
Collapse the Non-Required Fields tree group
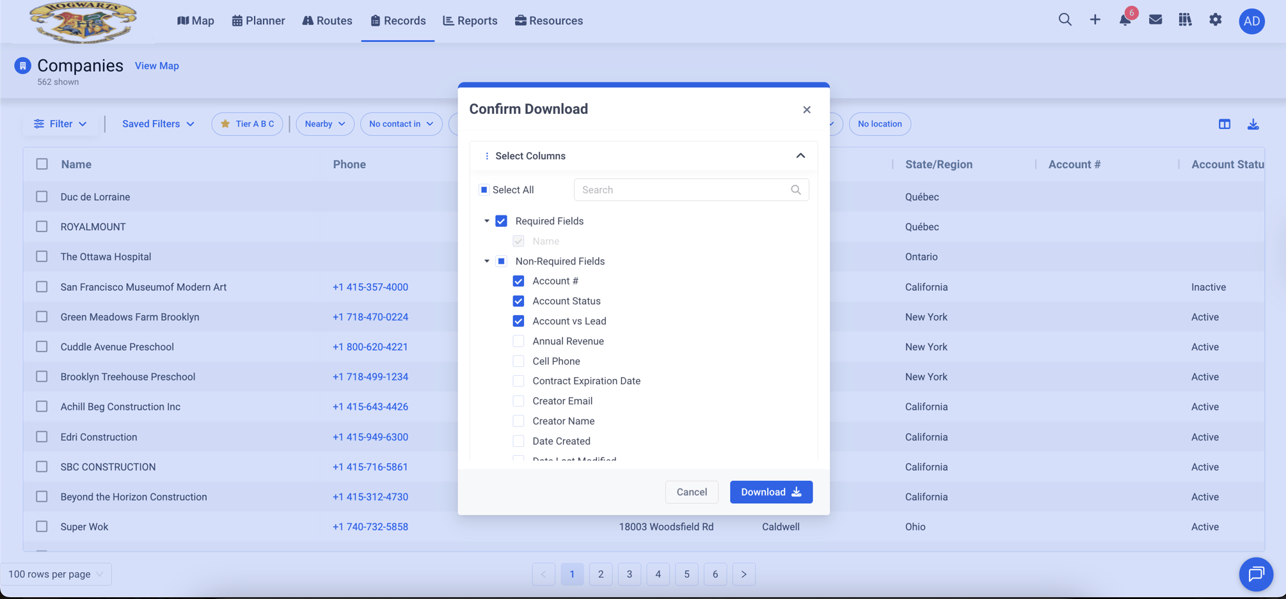[x=487, y=261]
